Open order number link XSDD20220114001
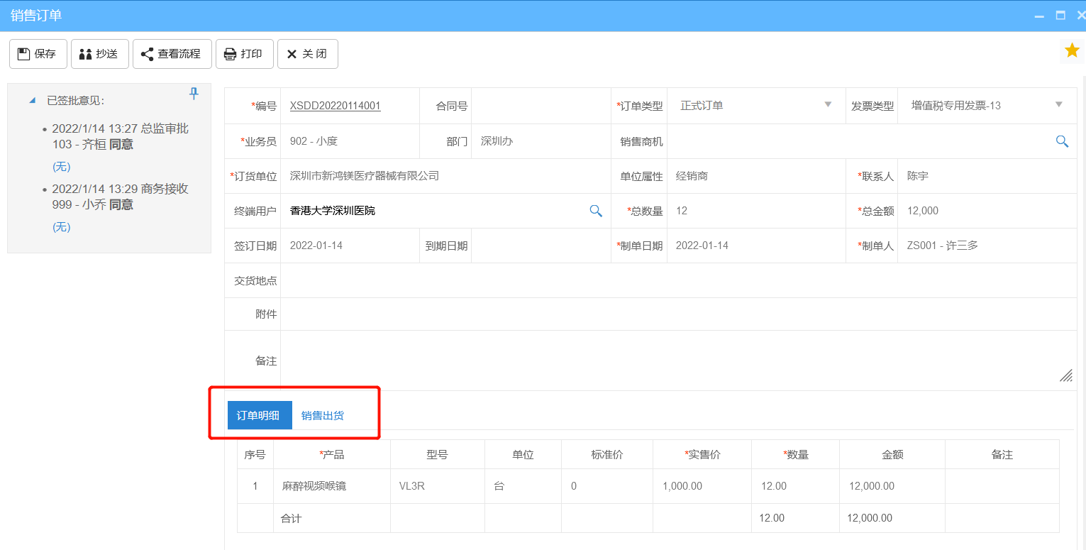Image resolution: width=1086 pixels, height=550 pixels. coord(335,106)
